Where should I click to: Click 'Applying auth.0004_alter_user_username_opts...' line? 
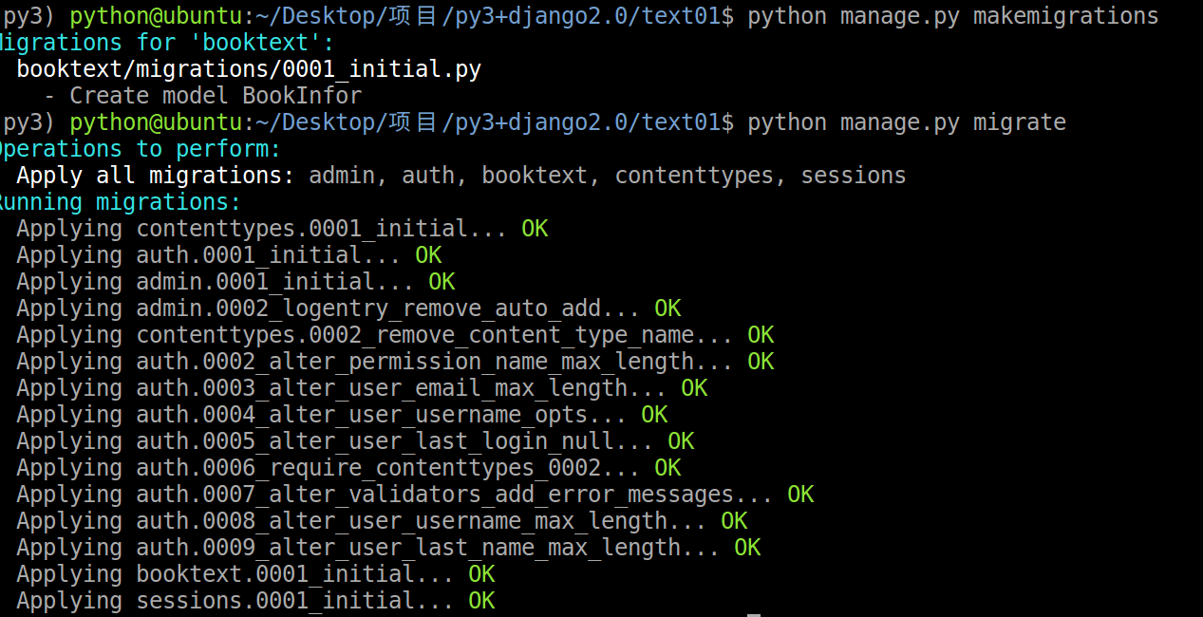coord(322,415)
